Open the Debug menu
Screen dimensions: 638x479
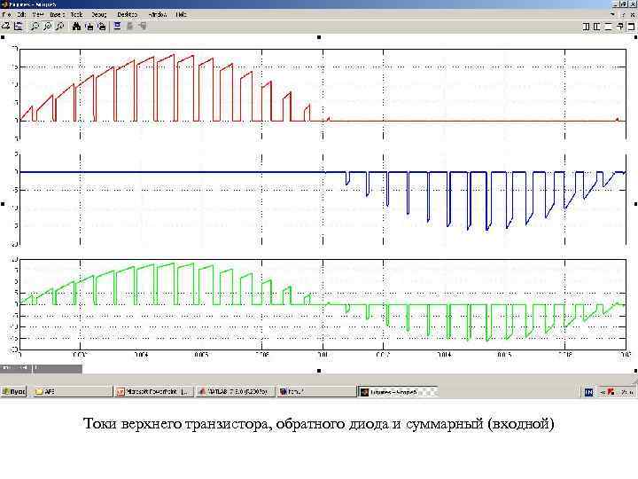pos(99,14)
